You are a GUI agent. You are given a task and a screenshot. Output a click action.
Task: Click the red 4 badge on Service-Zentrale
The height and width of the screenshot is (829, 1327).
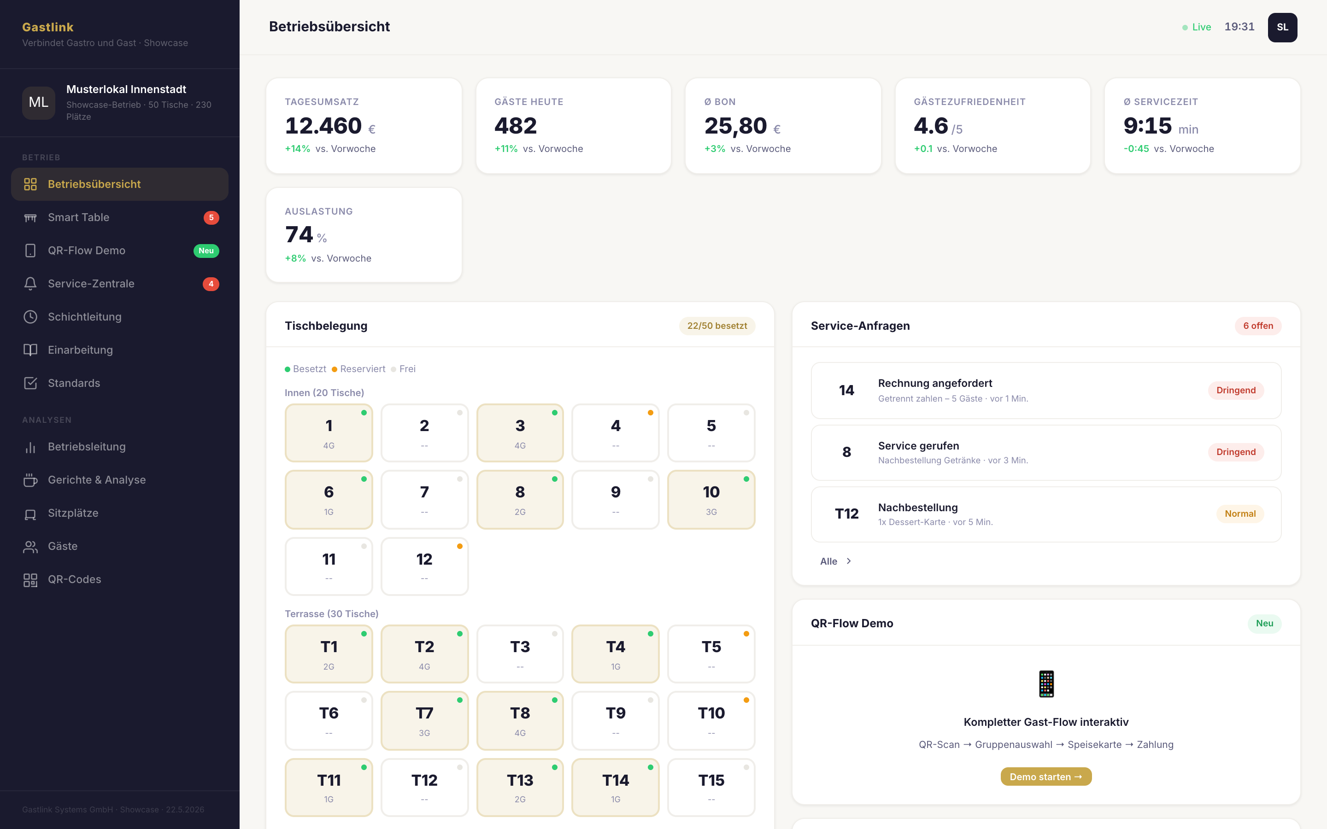(x=211, y=284)
